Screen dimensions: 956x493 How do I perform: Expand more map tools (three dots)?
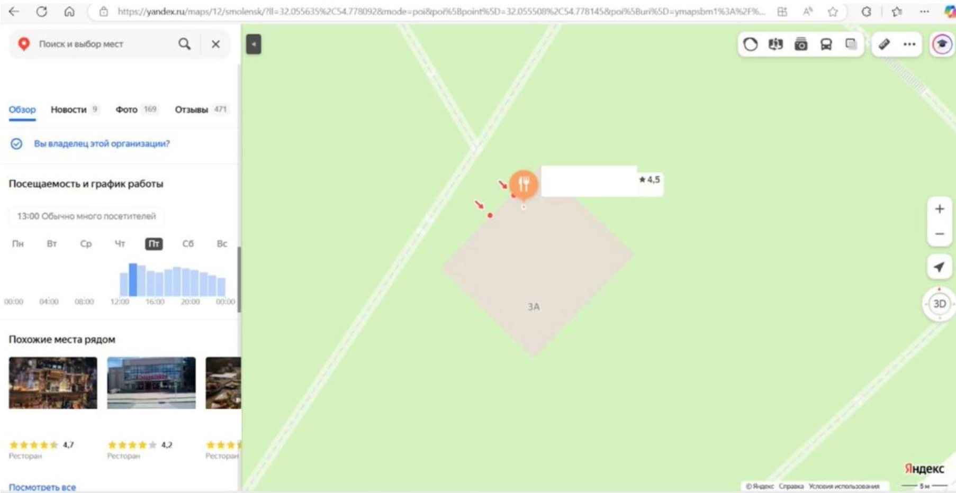point(909,44)
